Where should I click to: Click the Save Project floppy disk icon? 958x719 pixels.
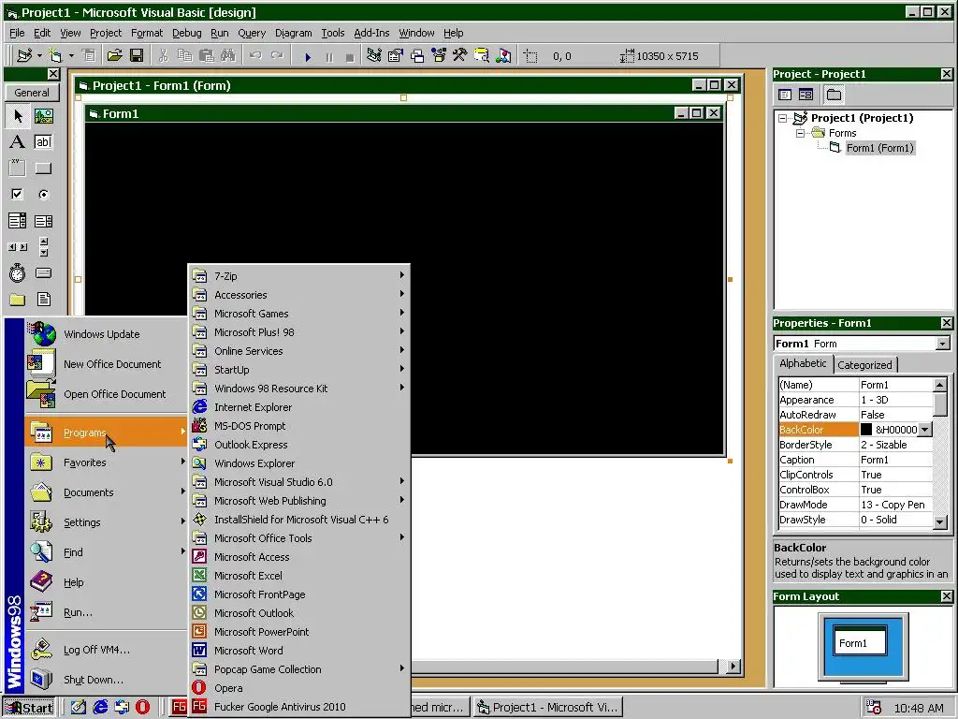(x=137, y=56)
